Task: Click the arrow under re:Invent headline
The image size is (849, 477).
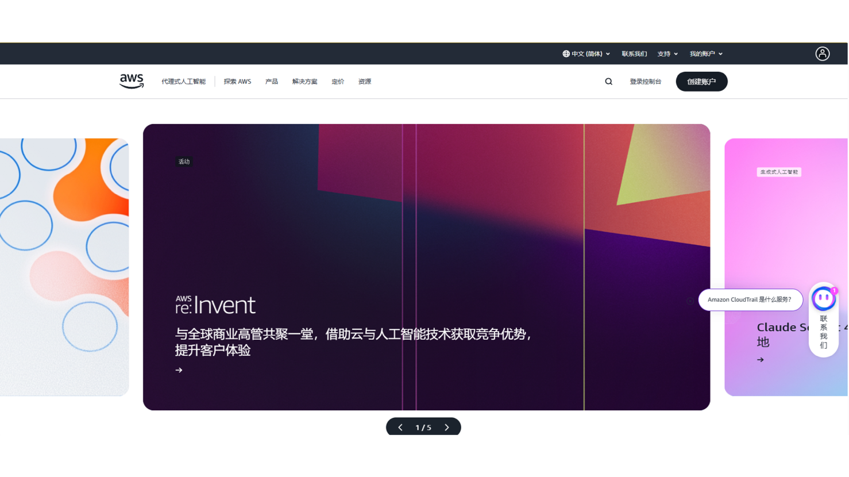Action: point(179,370)
